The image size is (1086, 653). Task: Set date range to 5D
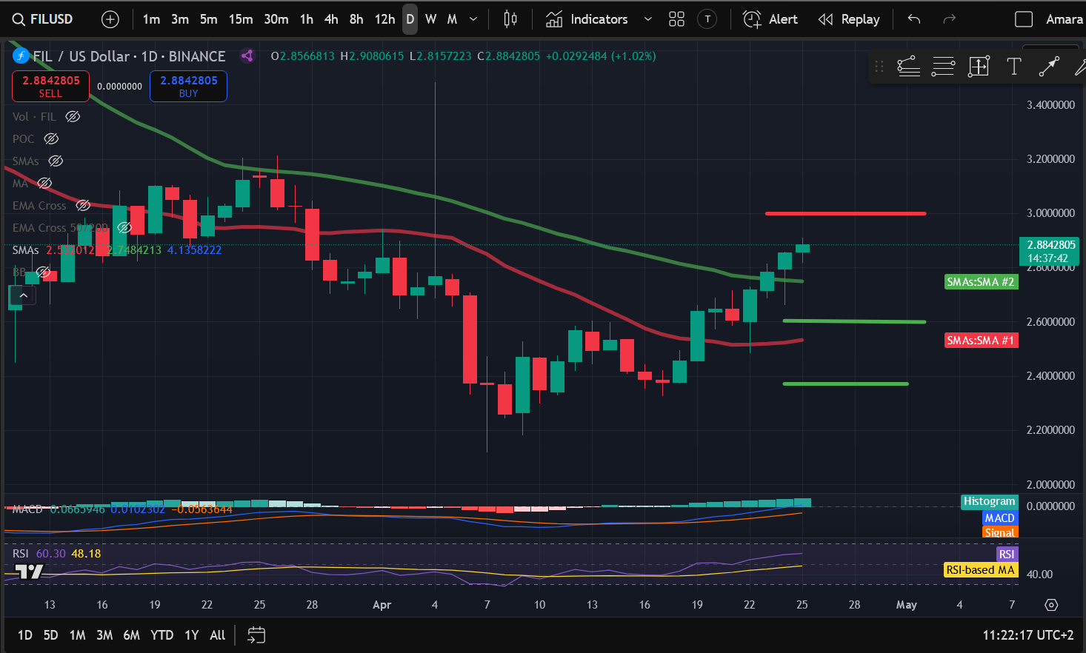(x=50, y=635)
